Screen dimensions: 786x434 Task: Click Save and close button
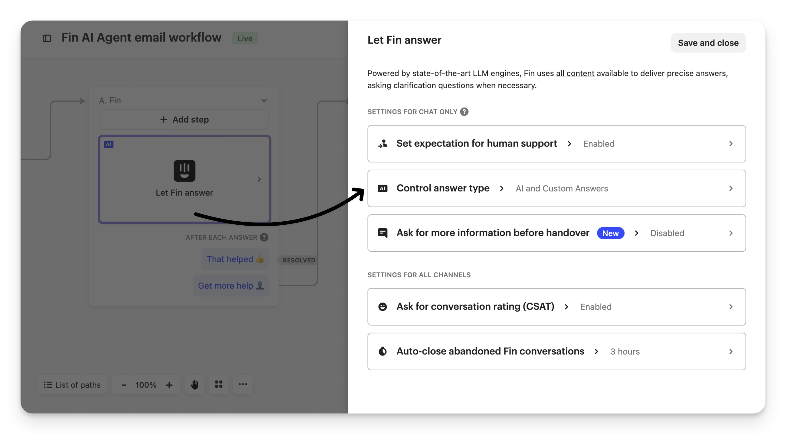pyautogui.click(x=708, y=43)
